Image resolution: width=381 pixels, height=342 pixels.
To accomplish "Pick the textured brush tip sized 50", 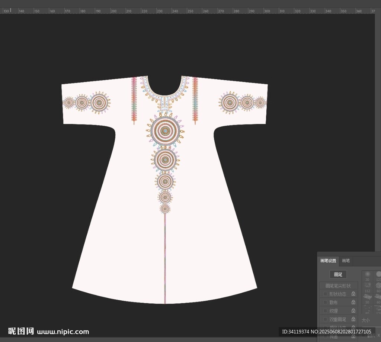I will [367, 297].
